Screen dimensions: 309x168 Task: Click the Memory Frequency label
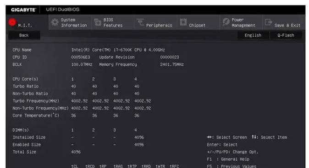118,64
